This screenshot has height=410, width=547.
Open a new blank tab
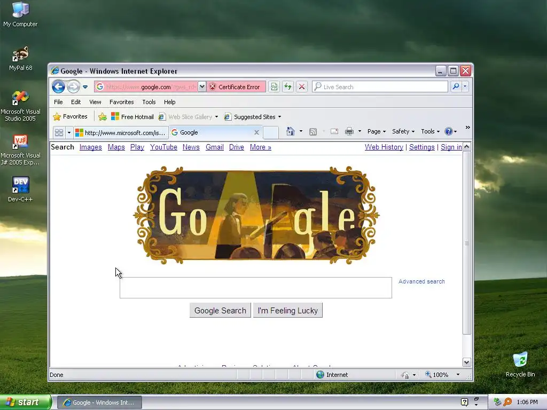pyautogui.click(x=271, y=132)
